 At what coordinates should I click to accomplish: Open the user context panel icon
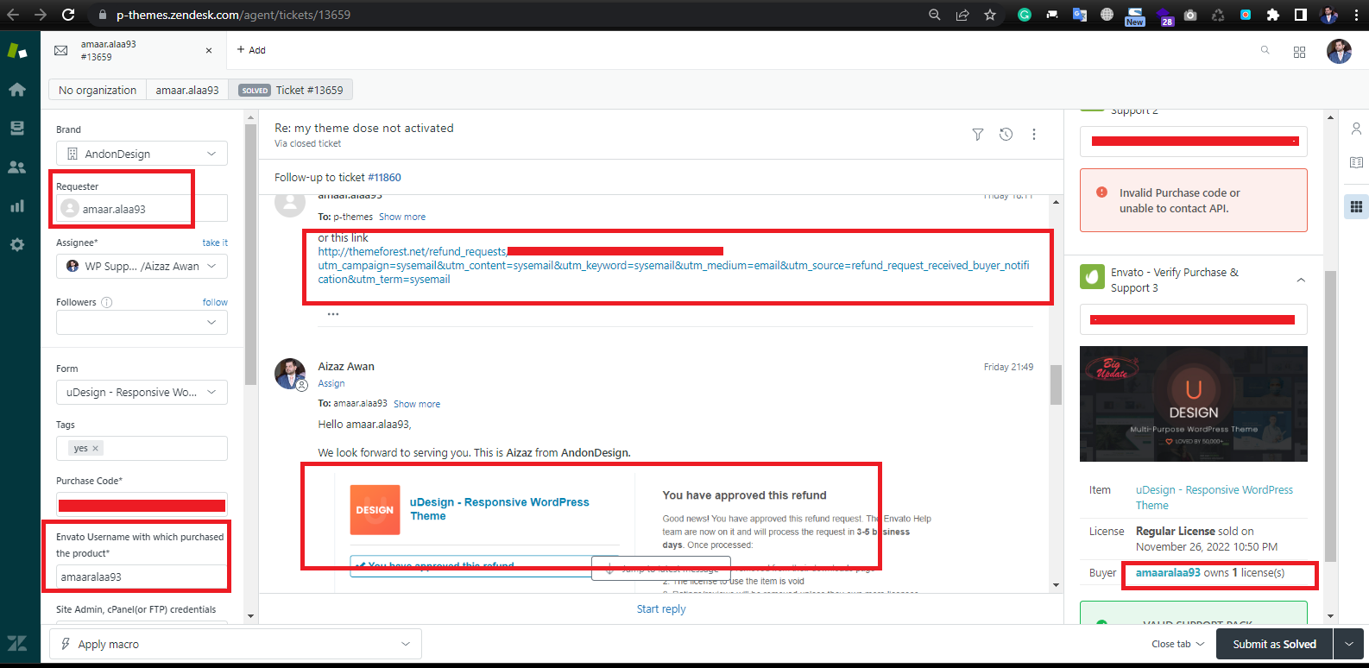coord(1356,129)
